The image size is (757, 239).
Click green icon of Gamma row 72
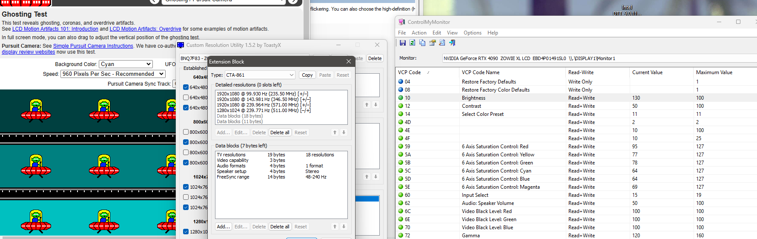click(401, 235)
